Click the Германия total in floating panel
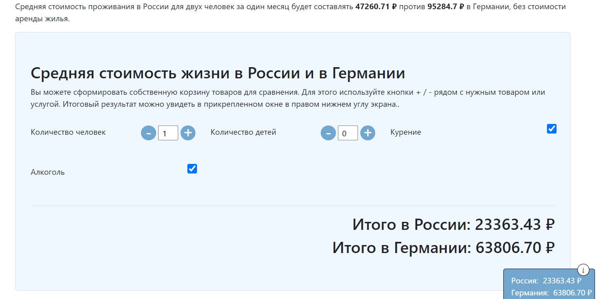 tap(551, 293)
